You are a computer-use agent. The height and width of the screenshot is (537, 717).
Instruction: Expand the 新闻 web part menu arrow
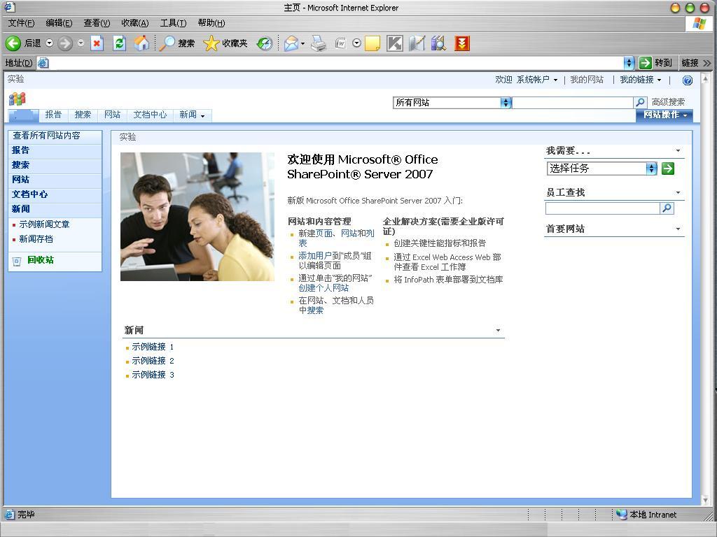498,330
